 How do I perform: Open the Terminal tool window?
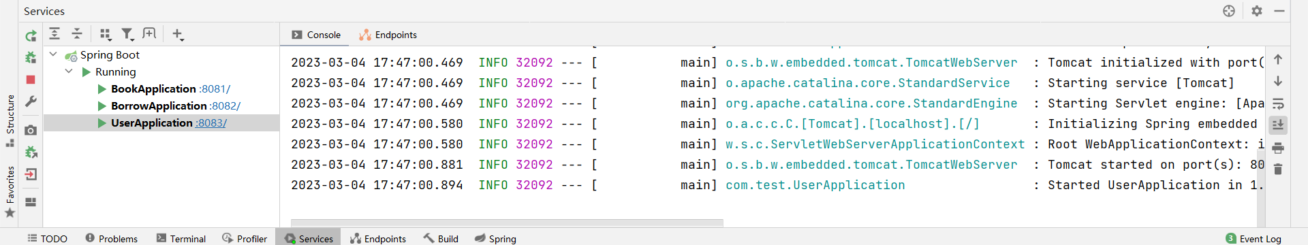coord(181,238)
